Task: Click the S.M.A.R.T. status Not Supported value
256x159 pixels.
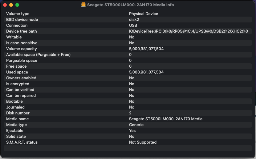Action: (x=143, y=142)
